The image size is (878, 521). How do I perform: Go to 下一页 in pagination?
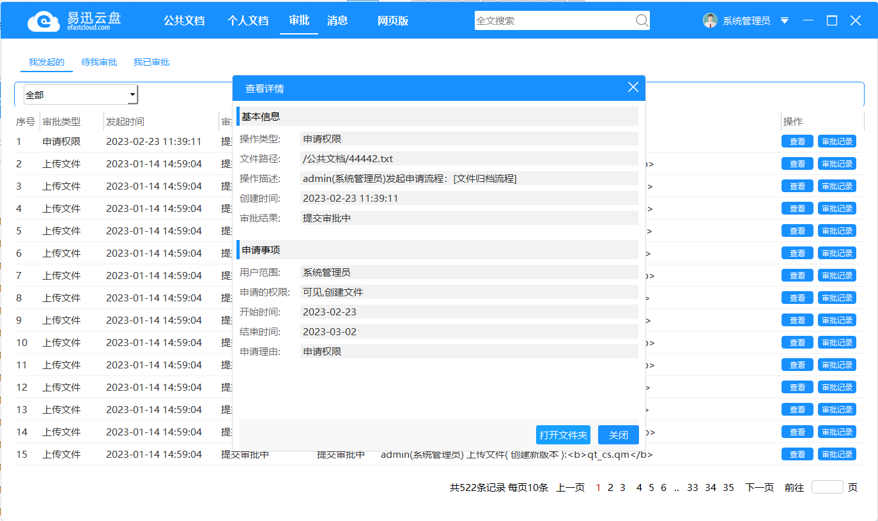coord(759,487)
